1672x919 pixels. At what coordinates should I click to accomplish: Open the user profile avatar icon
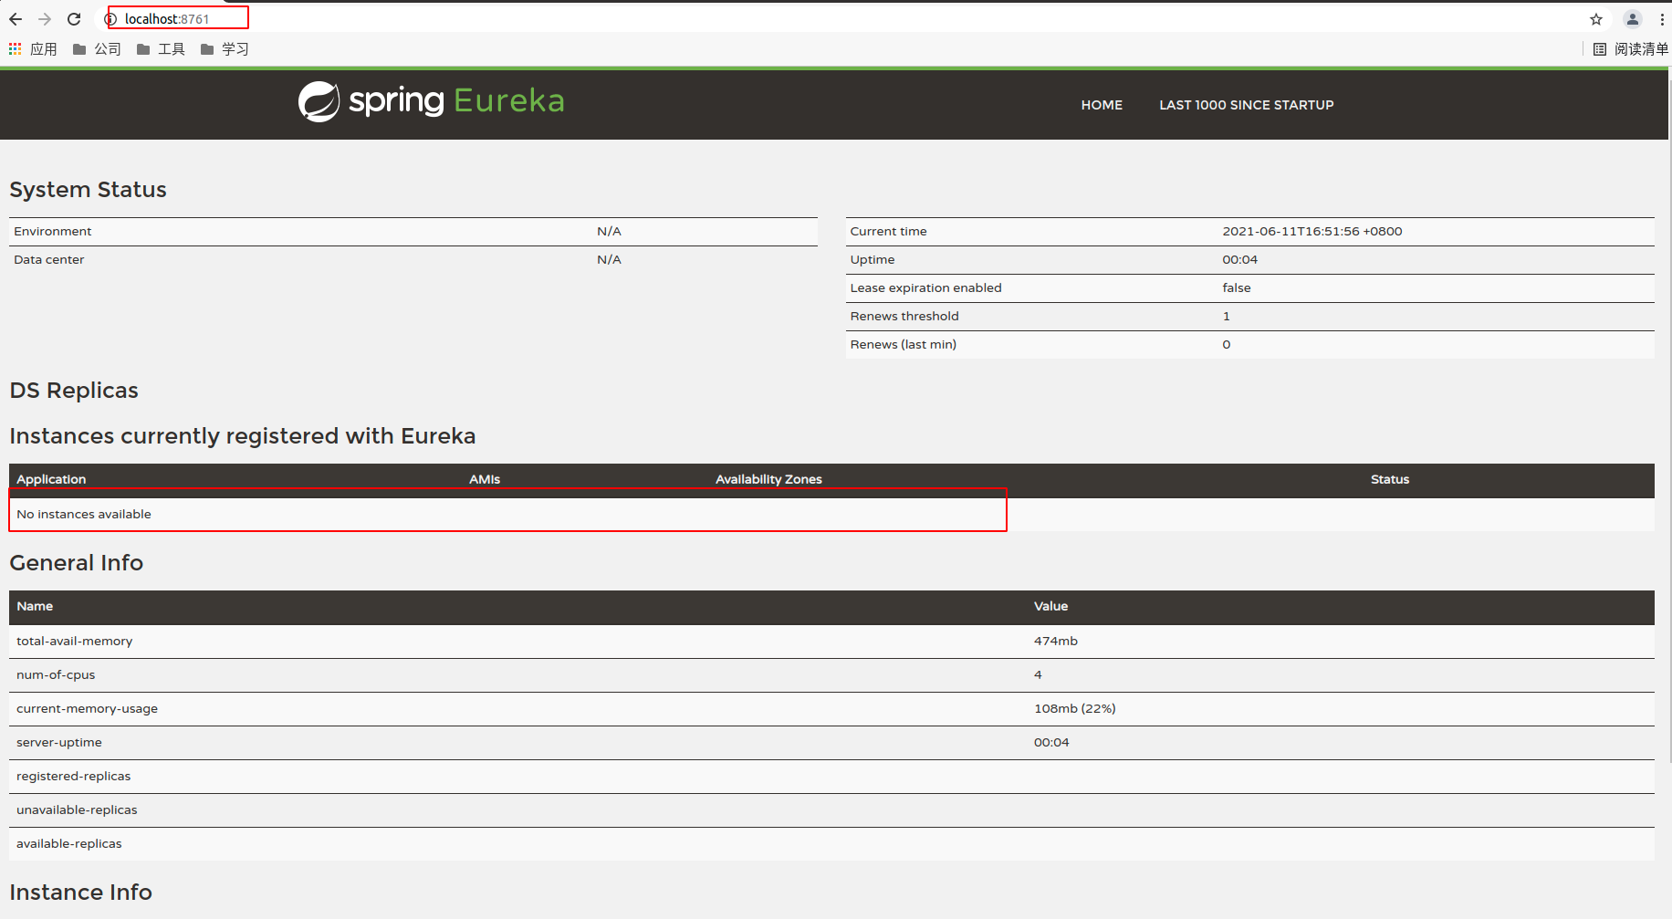point(1633,19)
